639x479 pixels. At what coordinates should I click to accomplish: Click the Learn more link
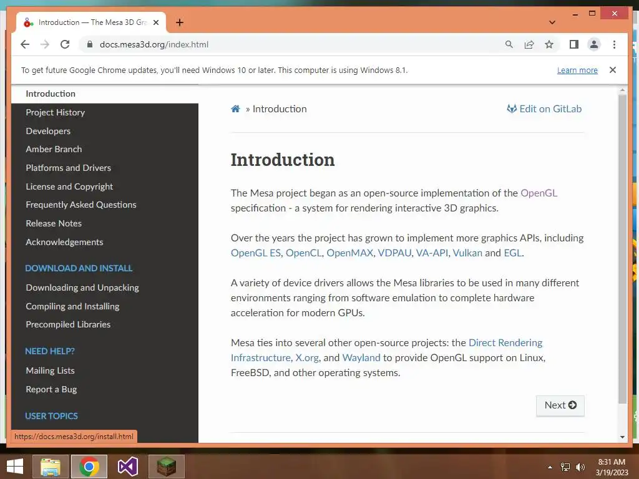(577, 70)
